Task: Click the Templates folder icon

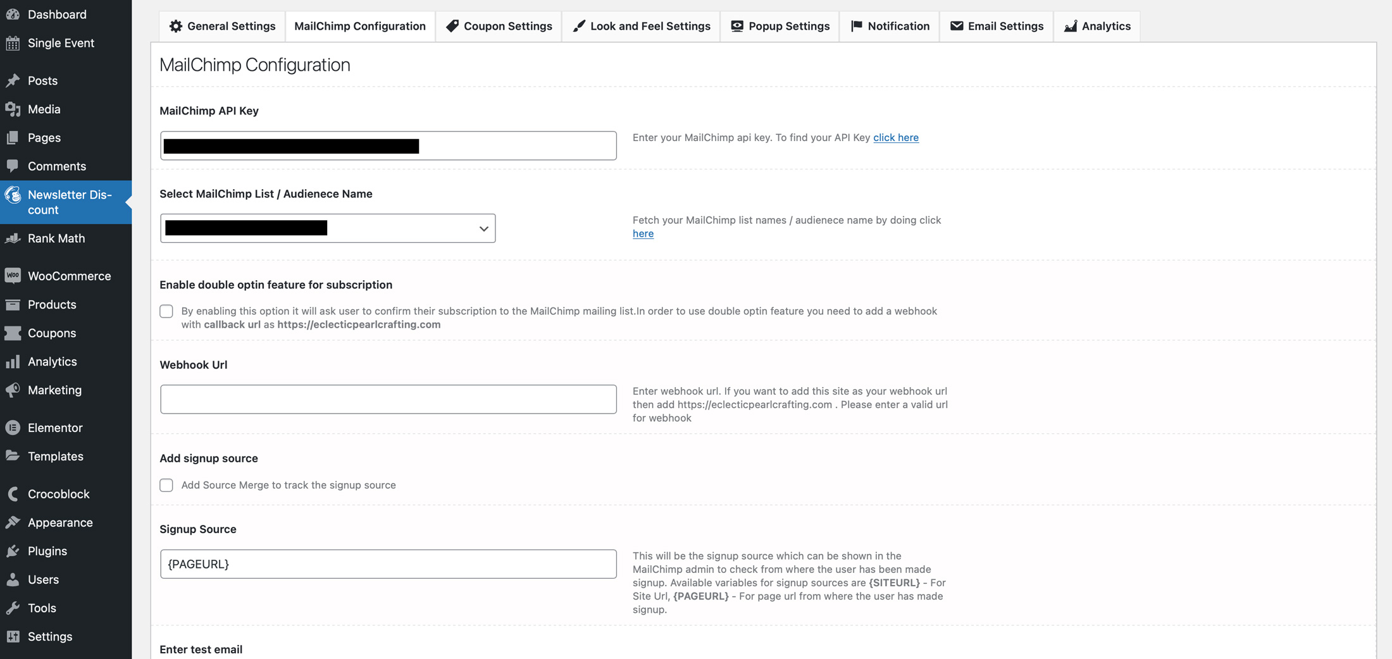Action: (13, 456)
